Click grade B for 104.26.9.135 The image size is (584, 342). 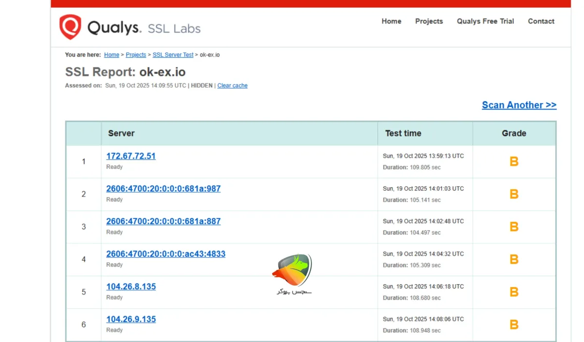click(x=514, y=324)
